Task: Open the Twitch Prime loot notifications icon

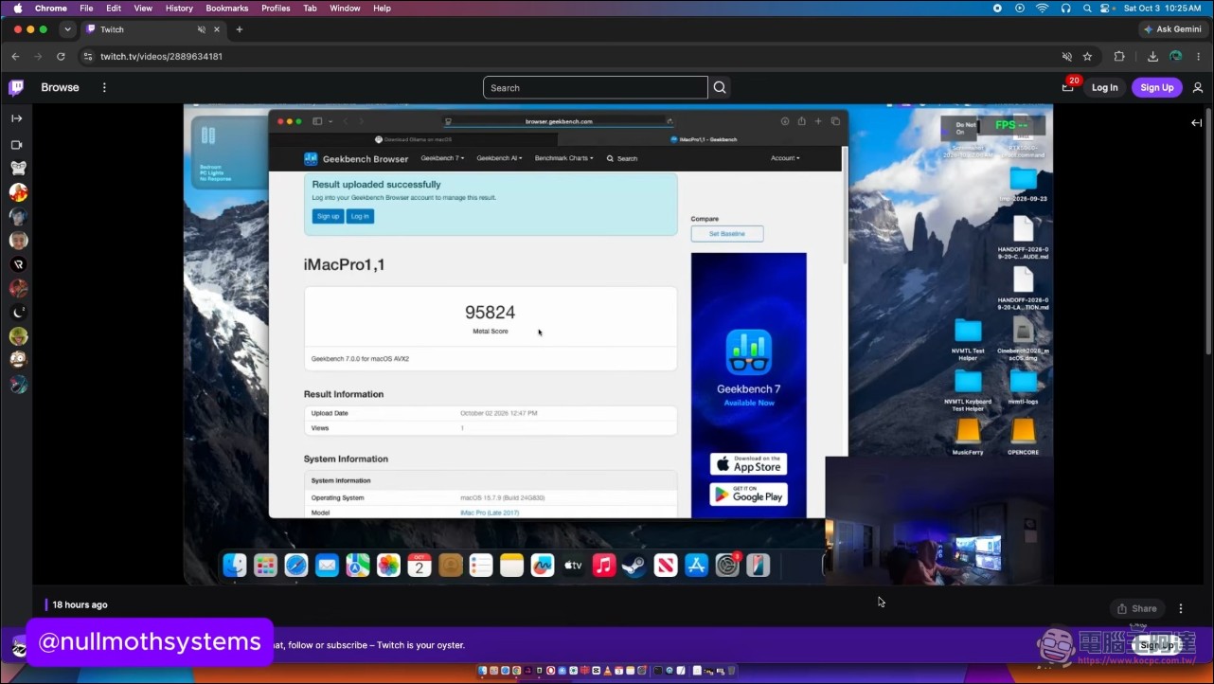Action: pyautogui.click(x=1068, y=87)
